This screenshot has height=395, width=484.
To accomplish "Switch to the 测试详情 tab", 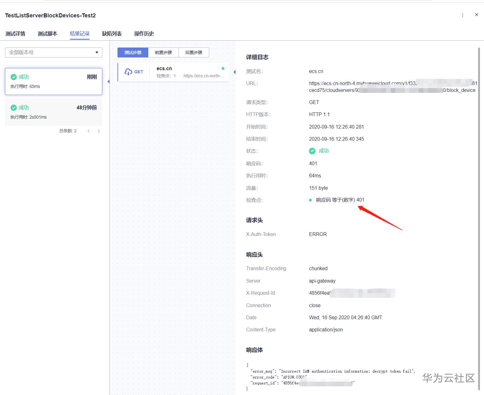I will 15,34.
